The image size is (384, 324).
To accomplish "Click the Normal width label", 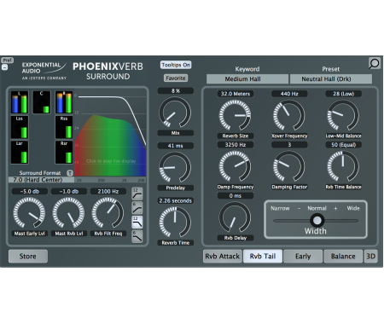I will 317,208.
